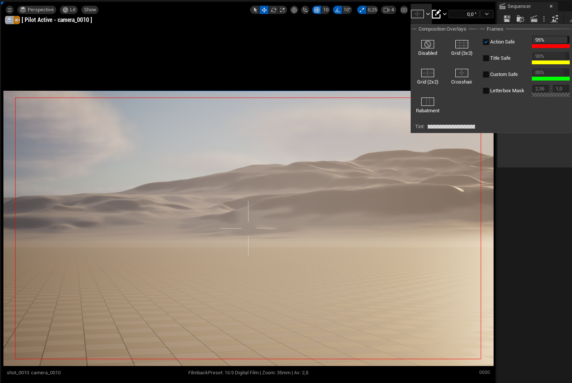The height and width of the screenshot is (383, 572).
Task: Click the Pilot Active - camera_0010 label
Action: [x=57, y=20]
